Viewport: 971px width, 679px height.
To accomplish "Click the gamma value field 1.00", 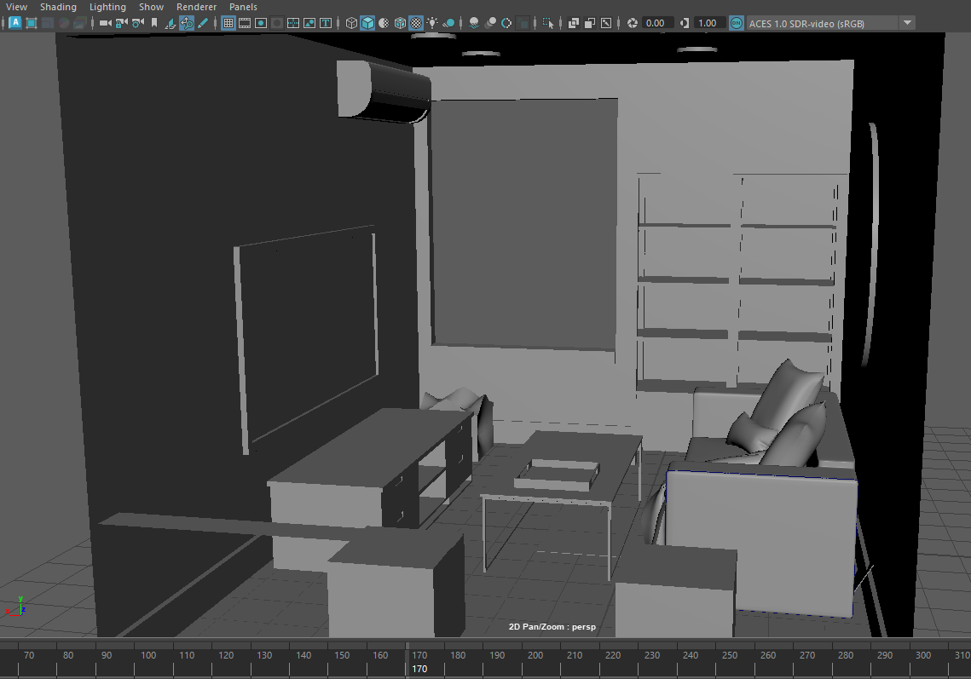I will tap(708, 23).
